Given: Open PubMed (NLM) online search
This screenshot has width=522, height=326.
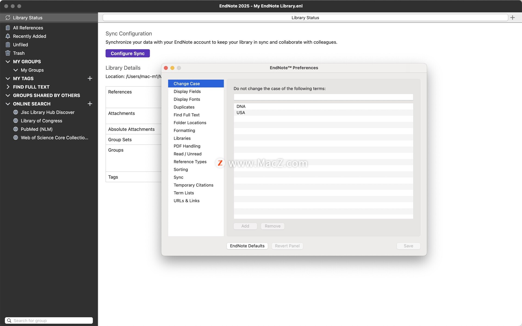Looking at the screenshot, I should [x=49, y=129].
